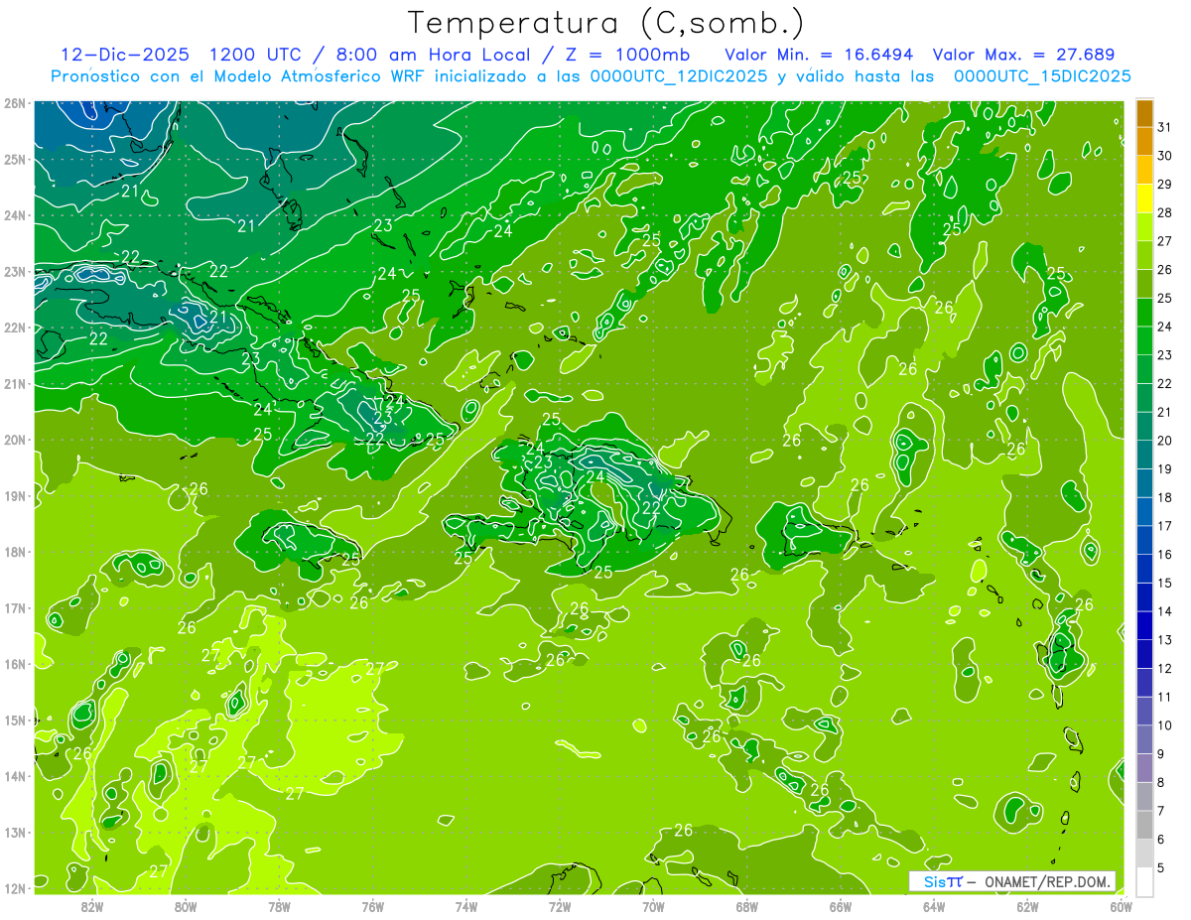Pick the brown top swatch above 31
1191x920 pixels.
(x=1144, y=113)
